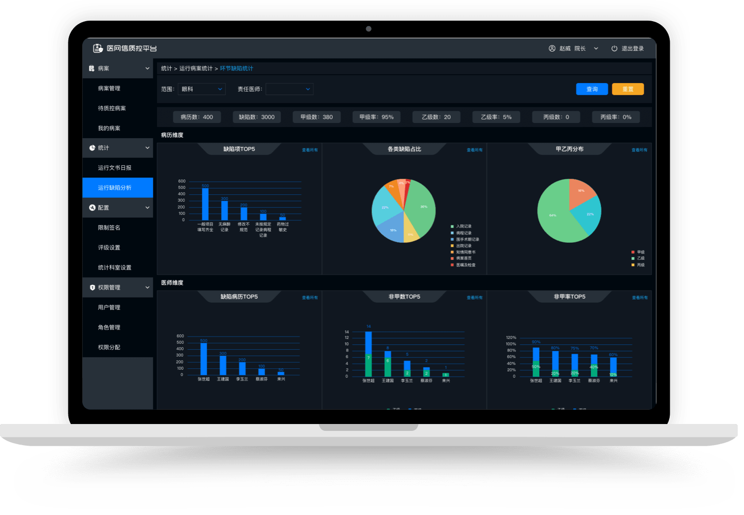Toggle the 围手术期记录 legend swatch
The image size is (744, 515).
[452, 239]
